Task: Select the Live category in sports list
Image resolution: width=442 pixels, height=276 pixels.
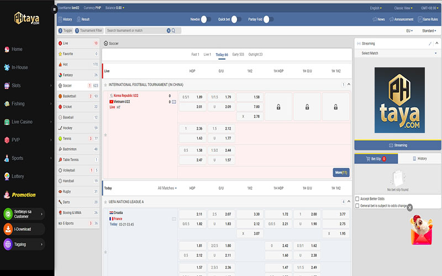Action: (78, 43)
